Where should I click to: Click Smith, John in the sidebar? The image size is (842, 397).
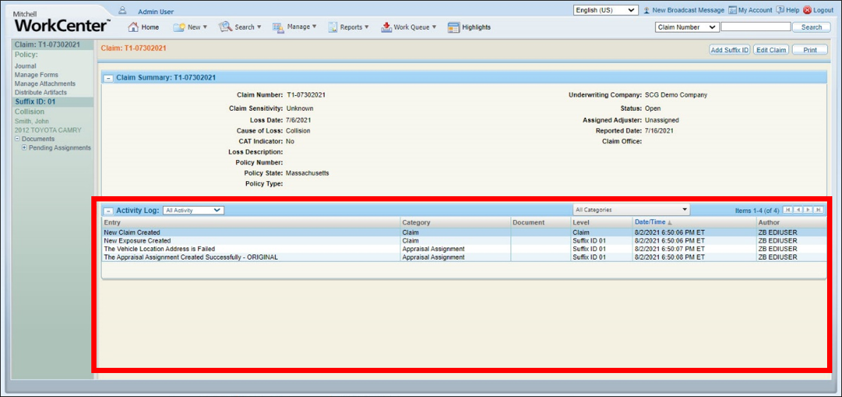point(32,121)
